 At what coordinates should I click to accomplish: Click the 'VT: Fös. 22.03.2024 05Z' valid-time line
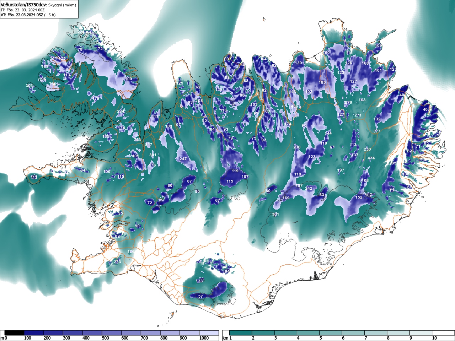tap(22, 15)
